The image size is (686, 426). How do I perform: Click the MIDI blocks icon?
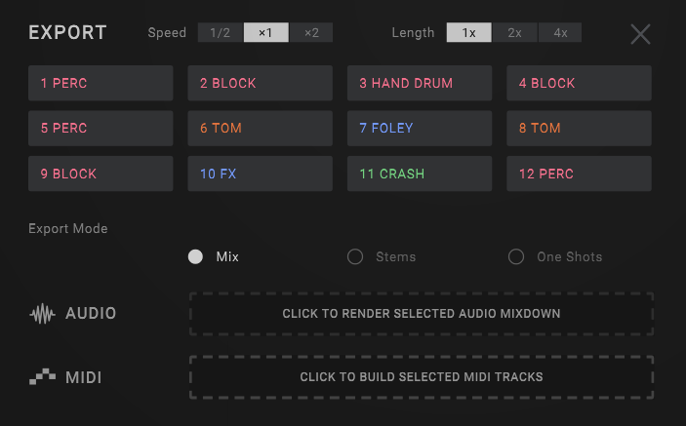pyautogui.click(x=43, y=377)
